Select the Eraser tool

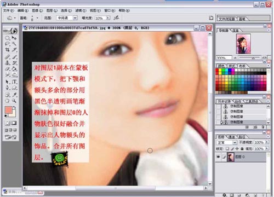[7, 69]
